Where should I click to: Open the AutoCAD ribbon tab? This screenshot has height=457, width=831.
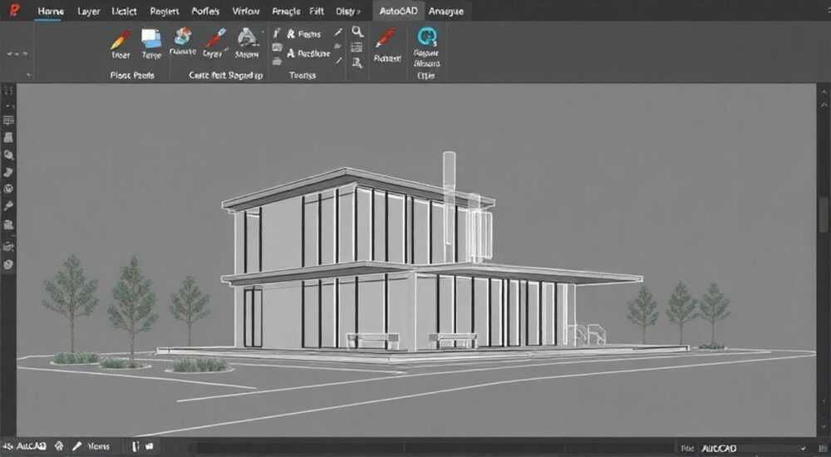coord(398,11)
